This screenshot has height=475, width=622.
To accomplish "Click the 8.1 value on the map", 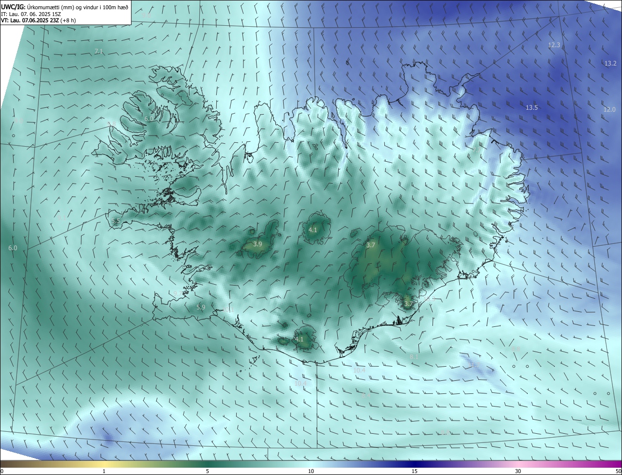I will coord(414,356).
